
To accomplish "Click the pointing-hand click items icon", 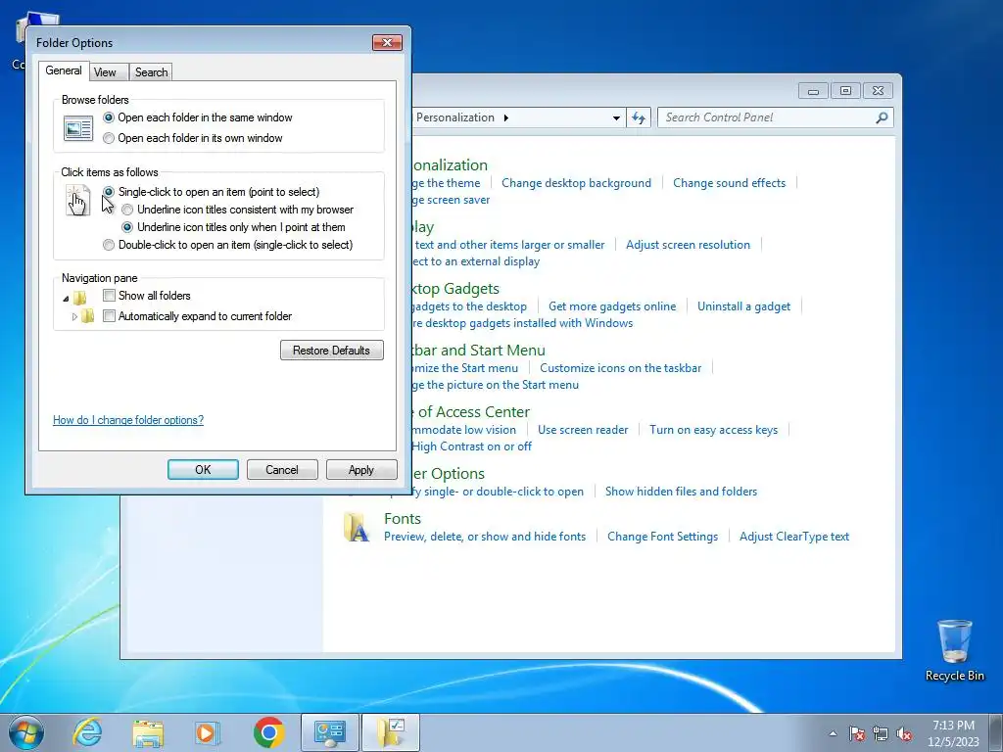I will 78,200.
